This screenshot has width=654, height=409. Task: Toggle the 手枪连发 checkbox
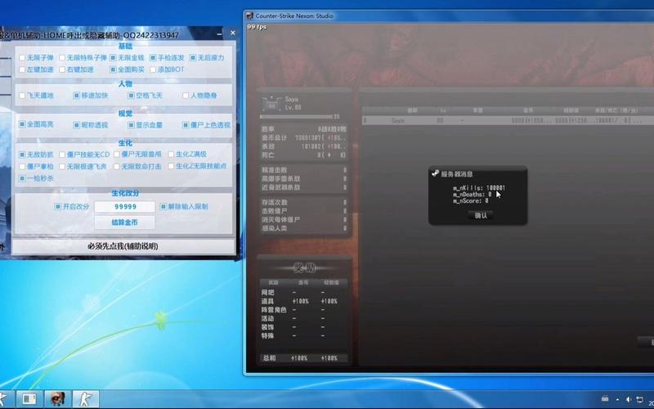(x=153, y=57)
